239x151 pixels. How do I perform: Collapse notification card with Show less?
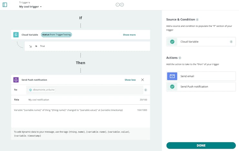click(x=130, y=80)
